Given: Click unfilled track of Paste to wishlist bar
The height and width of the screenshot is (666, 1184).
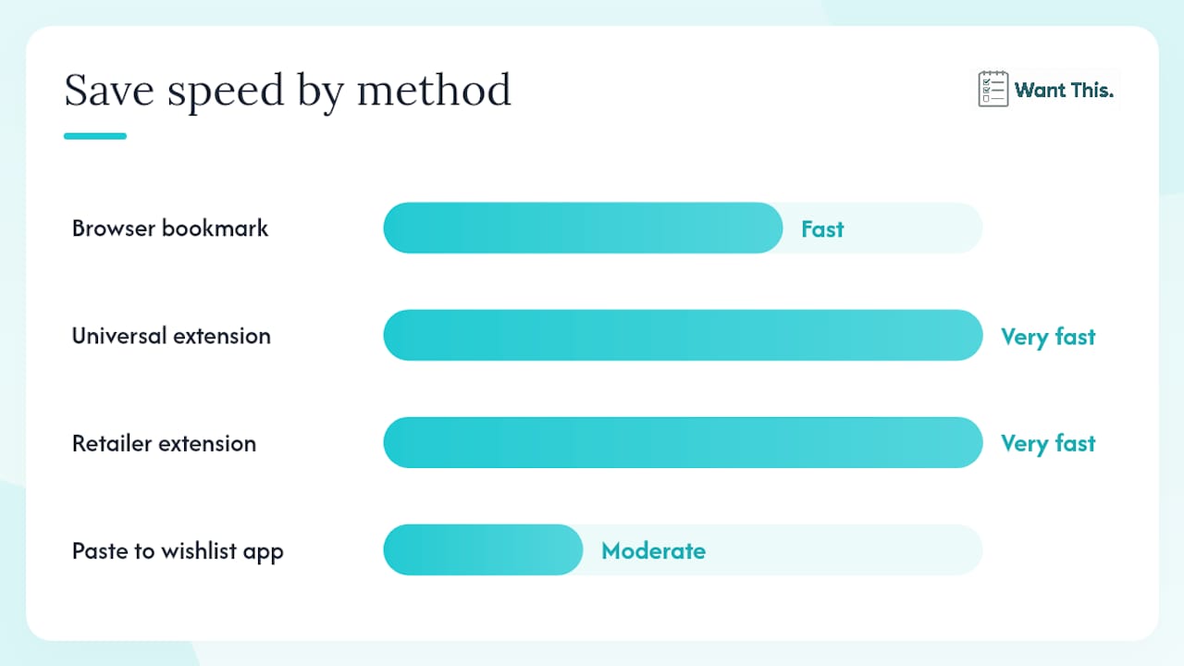Looking at the screenshot, I should [x=844, y=549].
